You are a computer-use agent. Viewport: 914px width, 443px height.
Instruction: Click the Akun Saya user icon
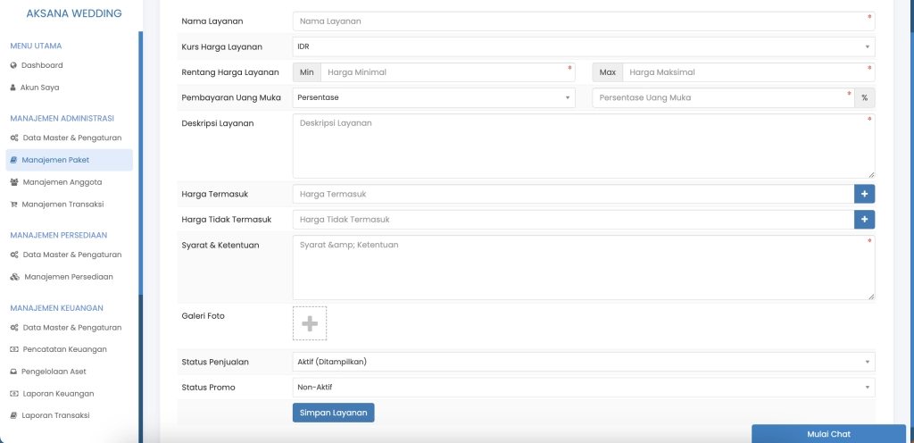(13, 88)
